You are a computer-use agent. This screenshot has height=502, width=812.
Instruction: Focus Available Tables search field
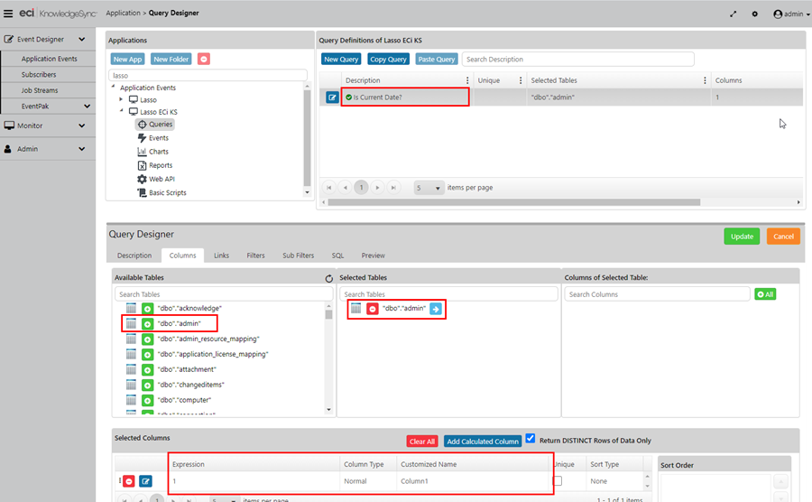click(x=224, y=294)
